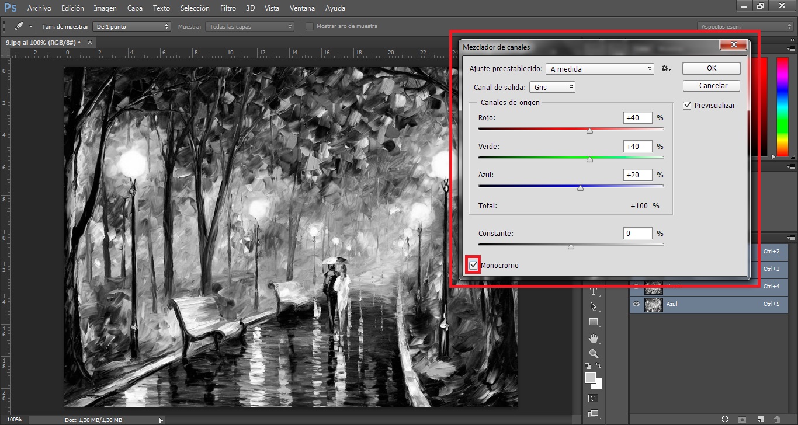
Task: Click the Rojo percentage field
Action: click(637, 117)
